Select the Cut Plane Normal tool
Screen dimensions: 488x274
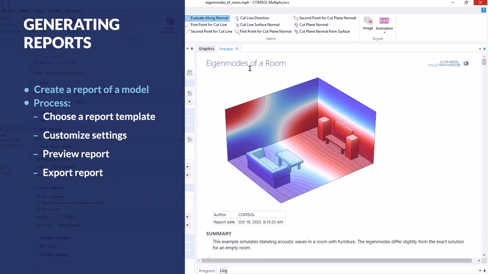pyautogui.click(x=314, y=25)
